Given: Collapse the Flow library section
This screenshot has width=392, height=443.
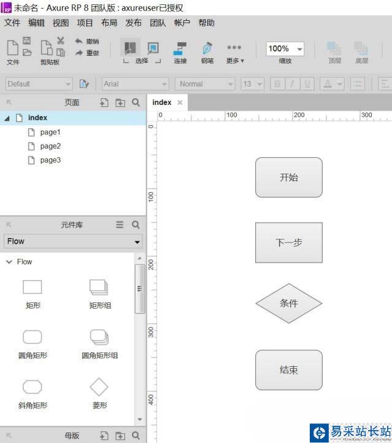Looking at the screenshot, I should pyautogui.click(x=9, y=262).
